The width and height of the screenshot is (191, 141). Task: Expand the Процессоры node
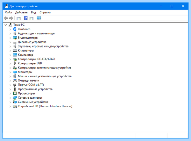click(x=10, y=94)
